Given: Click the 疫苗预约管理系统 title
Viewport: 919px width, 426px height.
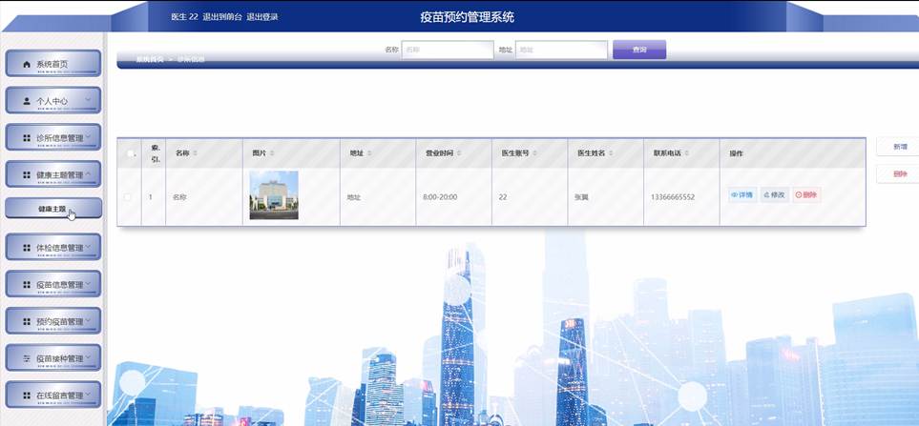Looking at the screenshot, I should pos(467,17).
